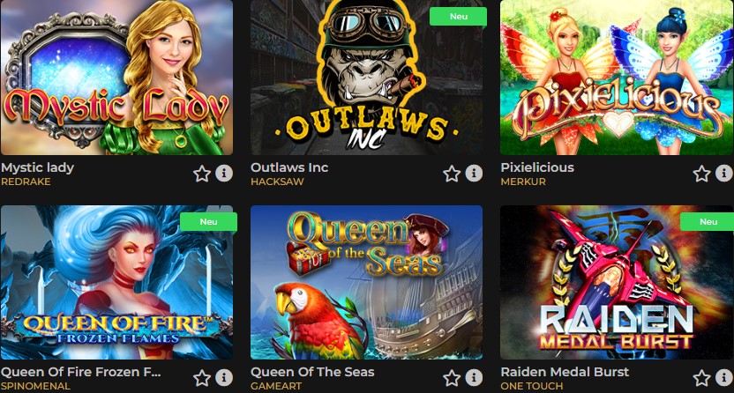Star the Queen Of The Seas game

click(x=452, y=378)
